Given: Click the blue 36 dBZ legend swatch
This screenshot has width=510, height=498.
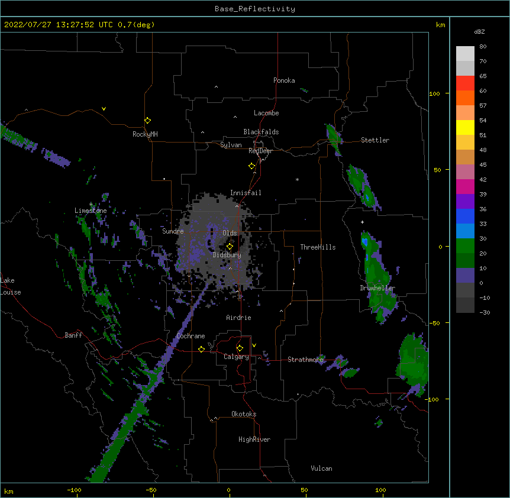Looking at the screenshot, I should tap(465, 216).
